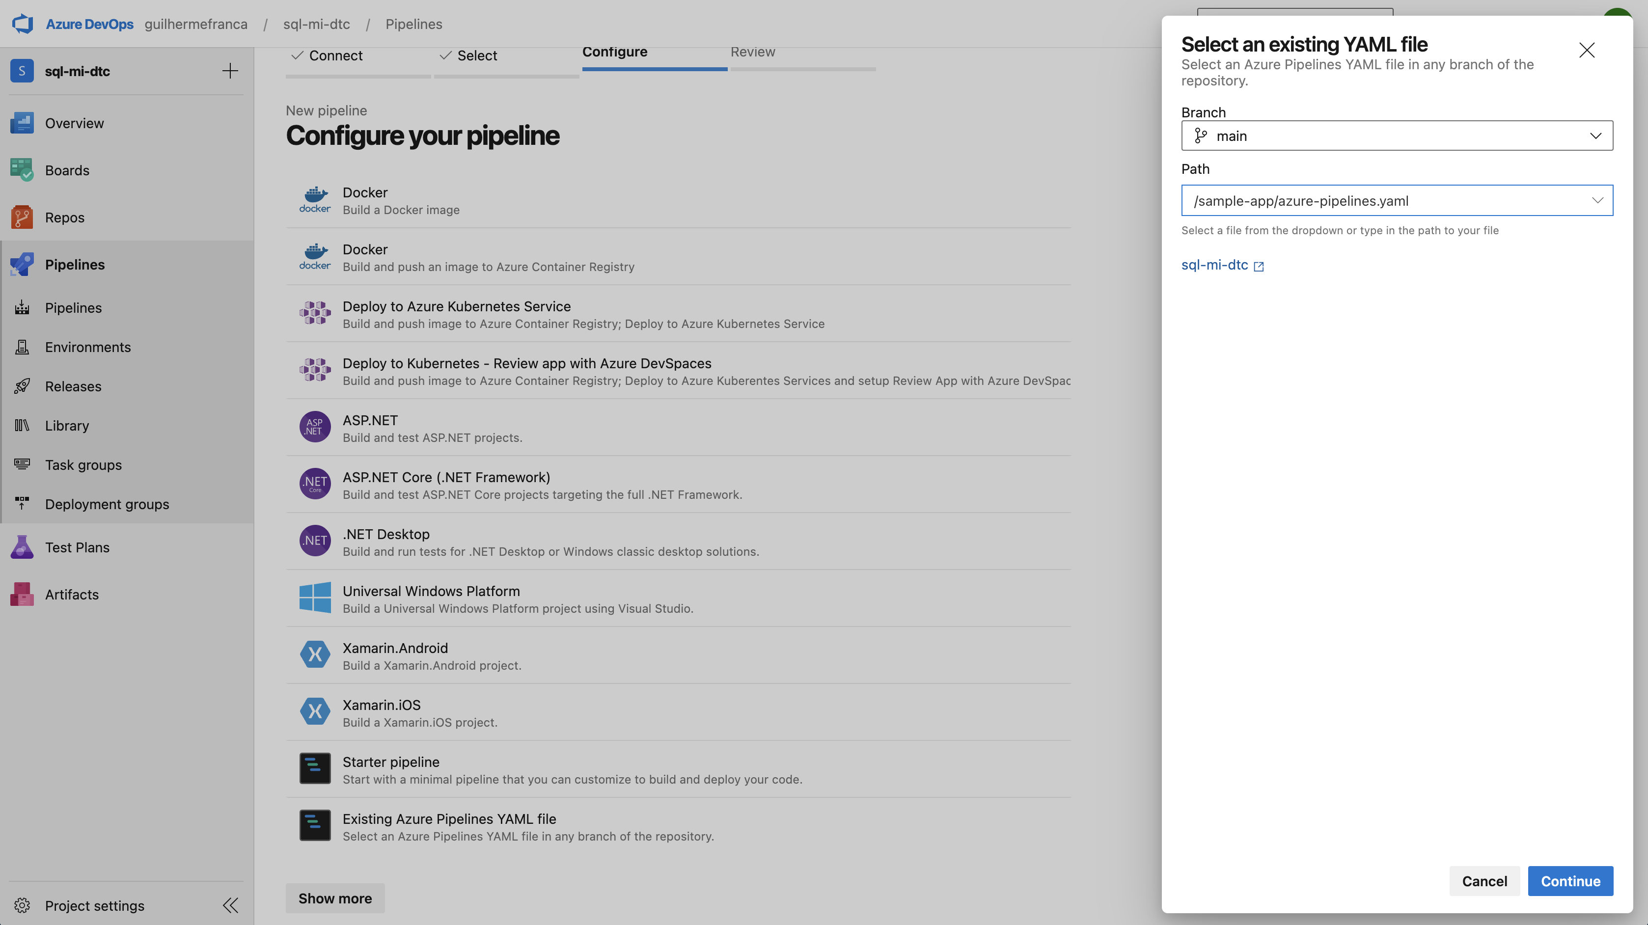The width and height of the screenshot is (1648, 925).
Task: Open Releases rocket icon item
Action: (x=22, y=386)
